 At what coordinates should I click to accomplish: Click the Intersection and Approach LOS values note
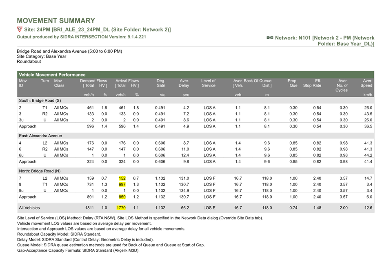tap(101, 229)
